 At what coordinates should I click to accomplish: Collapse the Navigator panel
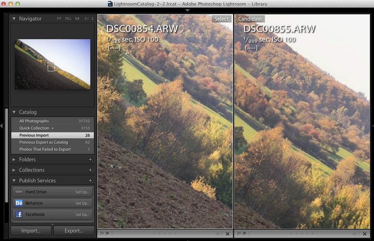click(x=14, y=19)
